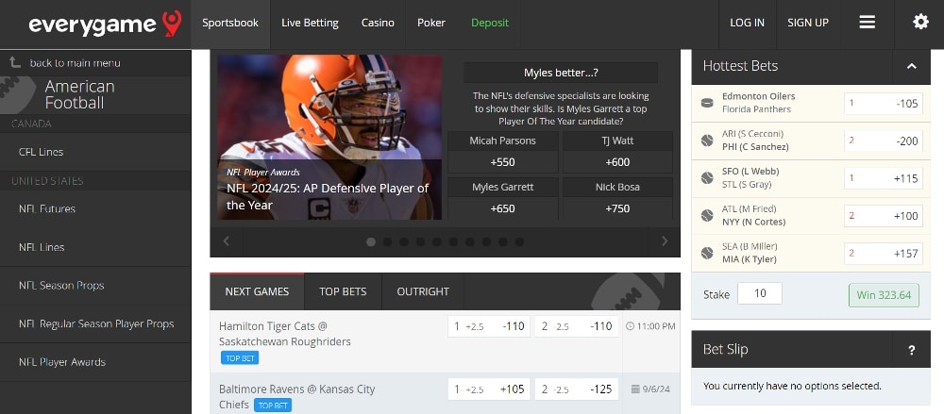Click SIGN UP button
Viewport: 944px width, 414px height.
tap(808, 23)
